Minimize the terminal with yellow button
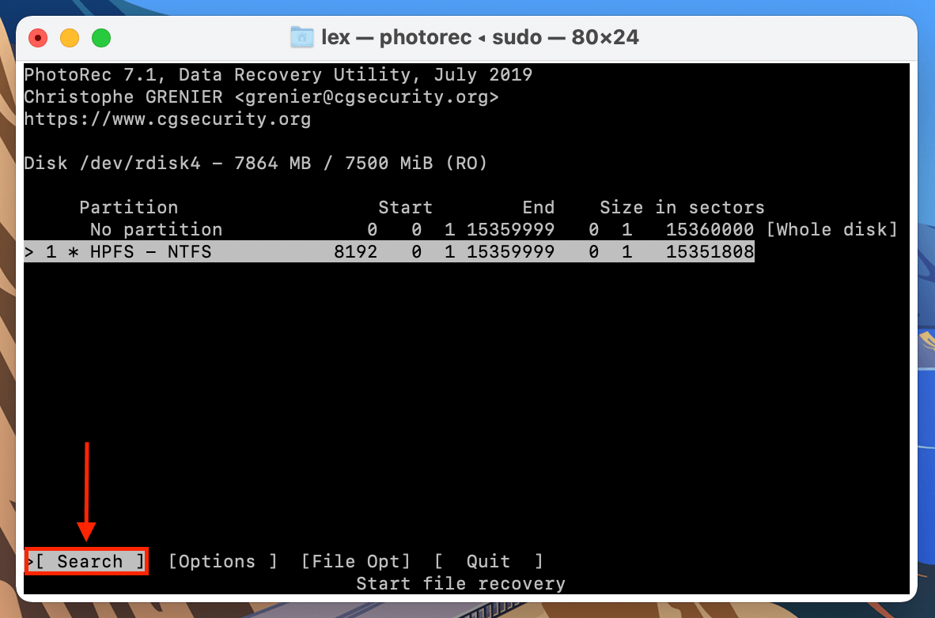The width and height of the screenshot is (935, 618). pos(70,38)
